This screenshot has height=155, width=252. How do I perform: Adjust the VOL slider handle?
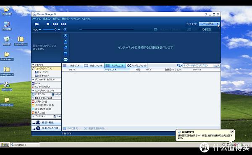coord(55,29)
